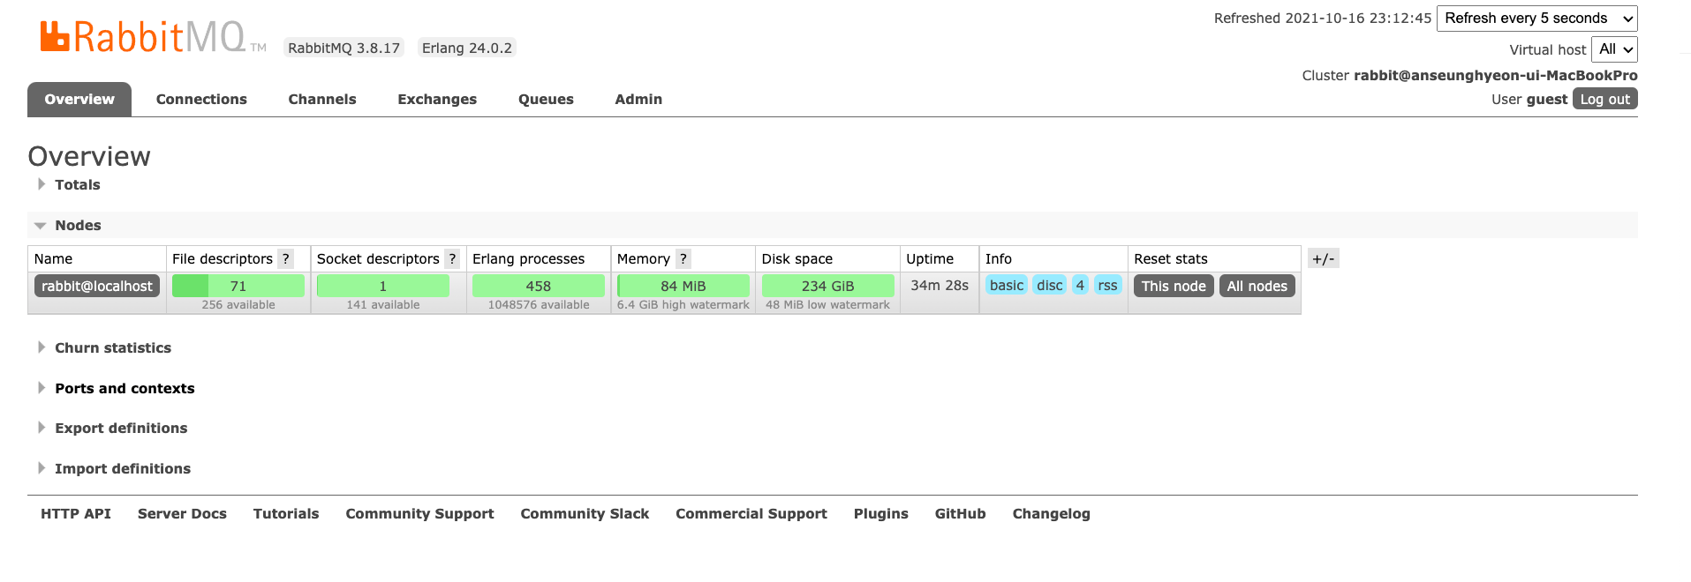
Task: Click the 'Refreshed 2021-10-16 23:12:45' timestamp
Action: click(1323, 19)
